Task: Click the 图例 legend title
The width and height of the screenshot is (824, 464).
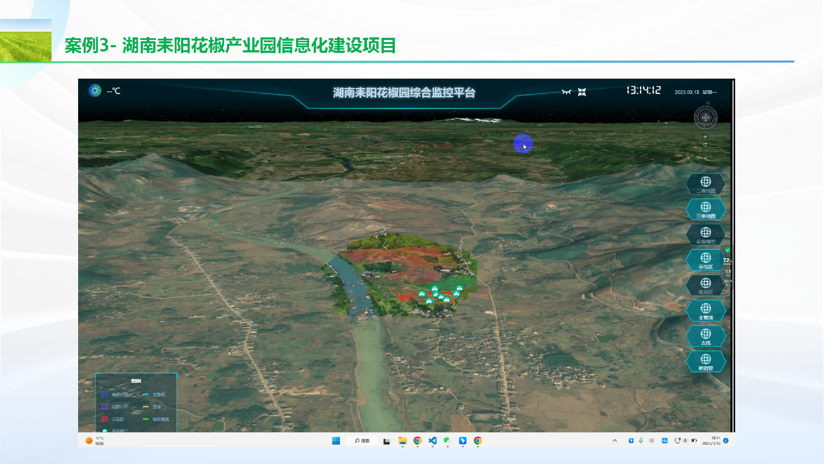Action: [136, 381]
